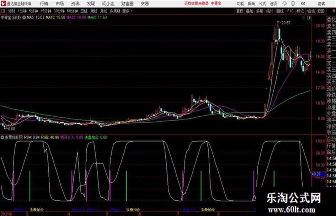
Task: Click the green MA60: 11.63 indicator value
Action: click(97, 17)
